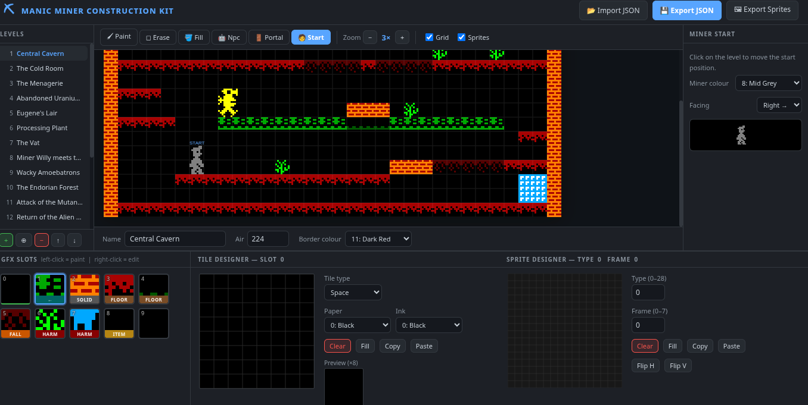Open the Ink colour dropdown
Screen dimensions: 808x405
point(428,325)
